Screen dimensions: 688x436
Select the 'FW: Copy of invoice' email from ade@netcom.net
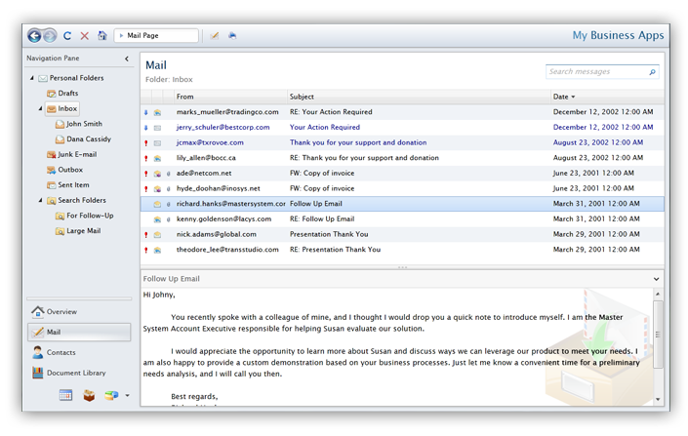click(402, 174)
